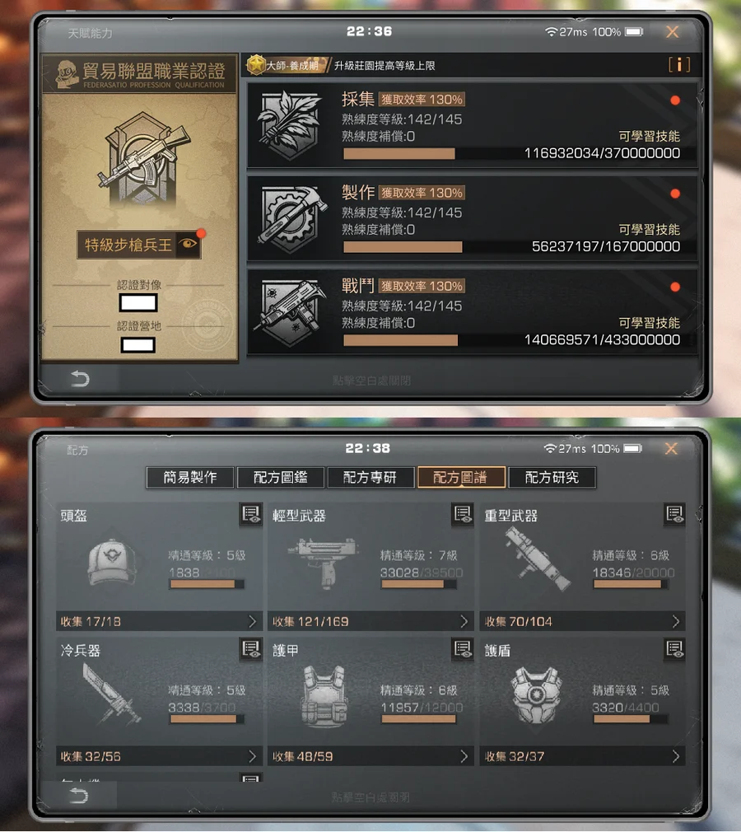
Task: Expand the 輕型武器 collection 121/169 row
Action: (370, 621)
